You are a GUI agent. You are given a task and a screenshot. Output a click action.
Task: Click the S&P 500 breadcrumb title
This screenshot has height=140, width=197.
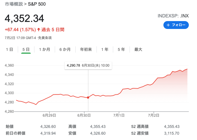coord(37,4)
